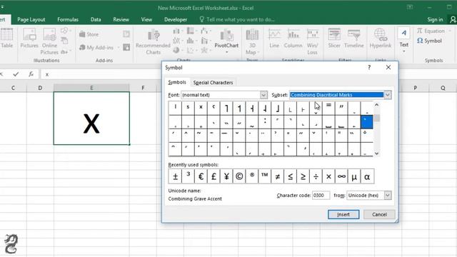Click the Tell me what you want search box
This screenshot has width=457, height=257.
point(237,19)
